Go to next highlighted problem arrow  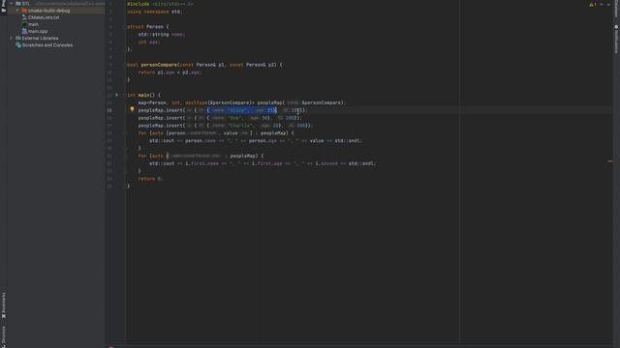coord(608,4)
